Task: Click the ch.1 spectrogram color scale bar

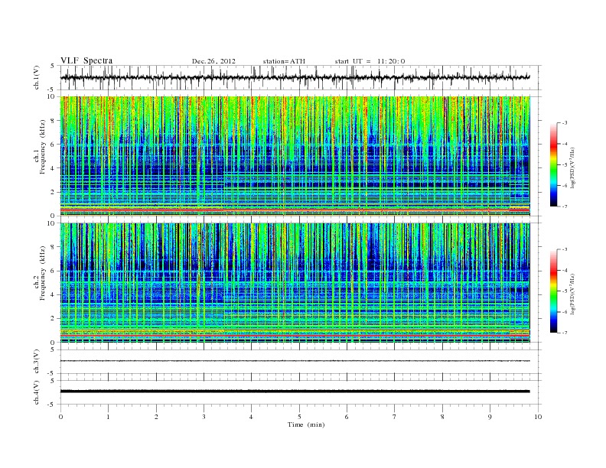Action: [x=553, y=164]
